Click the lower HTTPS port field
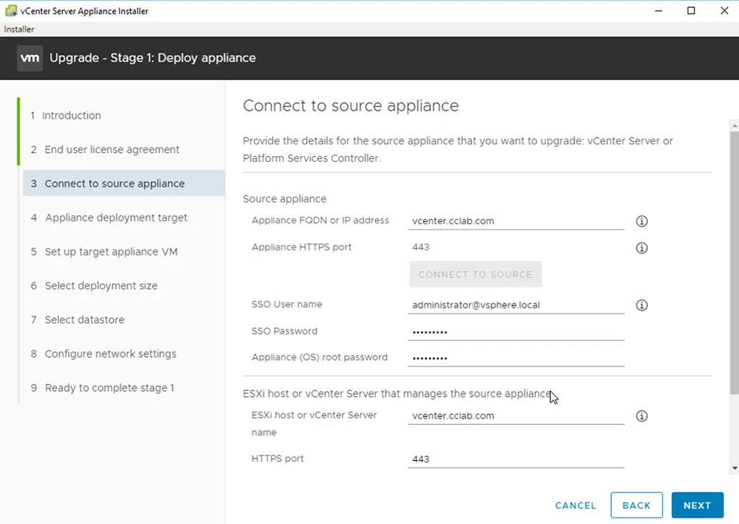Screen dimensions: 739x524 coord(516,460)
